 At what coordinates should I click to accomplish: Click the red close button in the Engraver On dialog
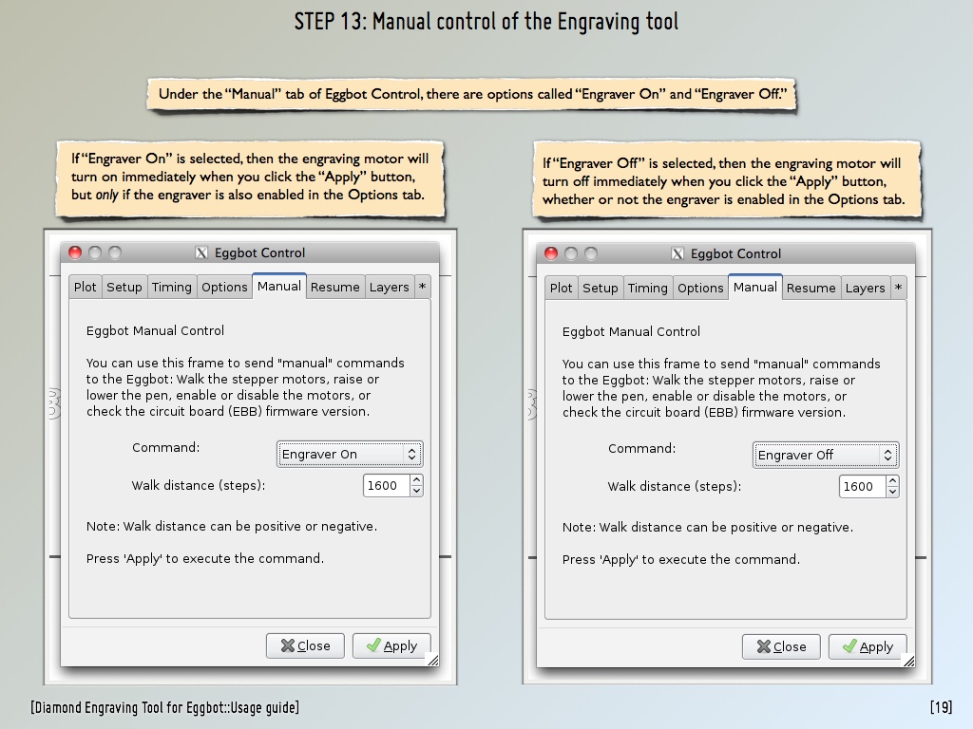[75, 252]
